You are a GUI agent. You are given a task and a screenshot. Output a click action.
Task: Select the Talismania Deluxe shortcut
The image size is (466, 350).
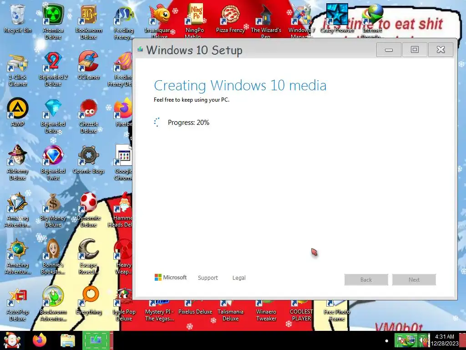tap(230, 311)
